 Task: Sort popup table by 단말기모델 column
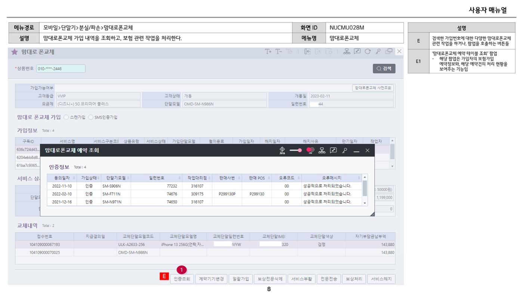pyautogui.click(x=116, y=178)
